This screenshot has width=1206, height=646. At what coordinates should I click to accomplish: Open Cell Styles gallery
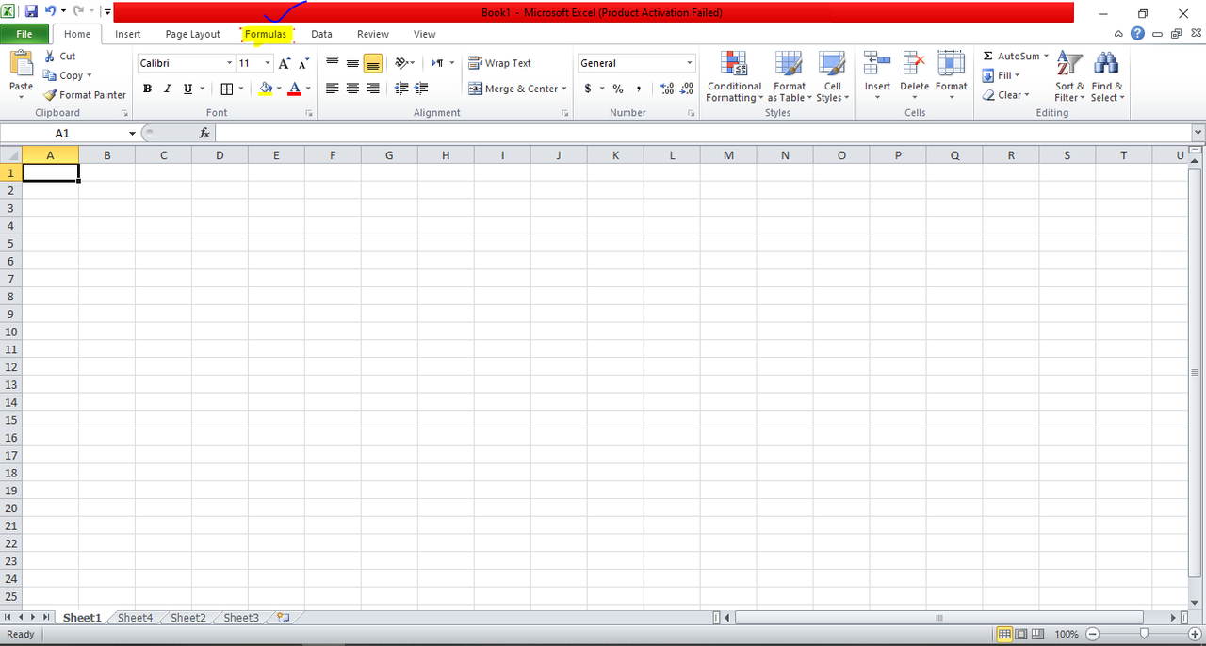(832, 77)
